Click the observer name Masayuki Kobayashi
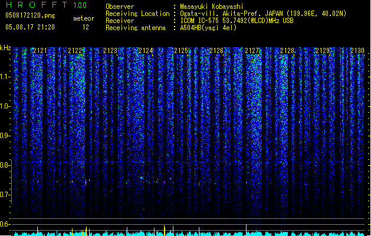 (x=212, y=6)
